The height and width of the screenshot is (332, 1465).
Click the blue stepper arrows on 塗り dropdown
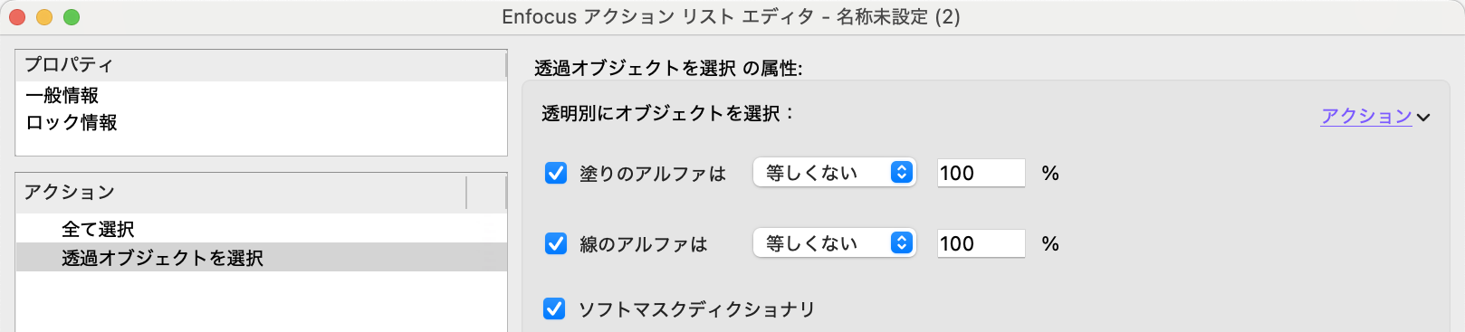pyautogui.click(x=902, y=173)
